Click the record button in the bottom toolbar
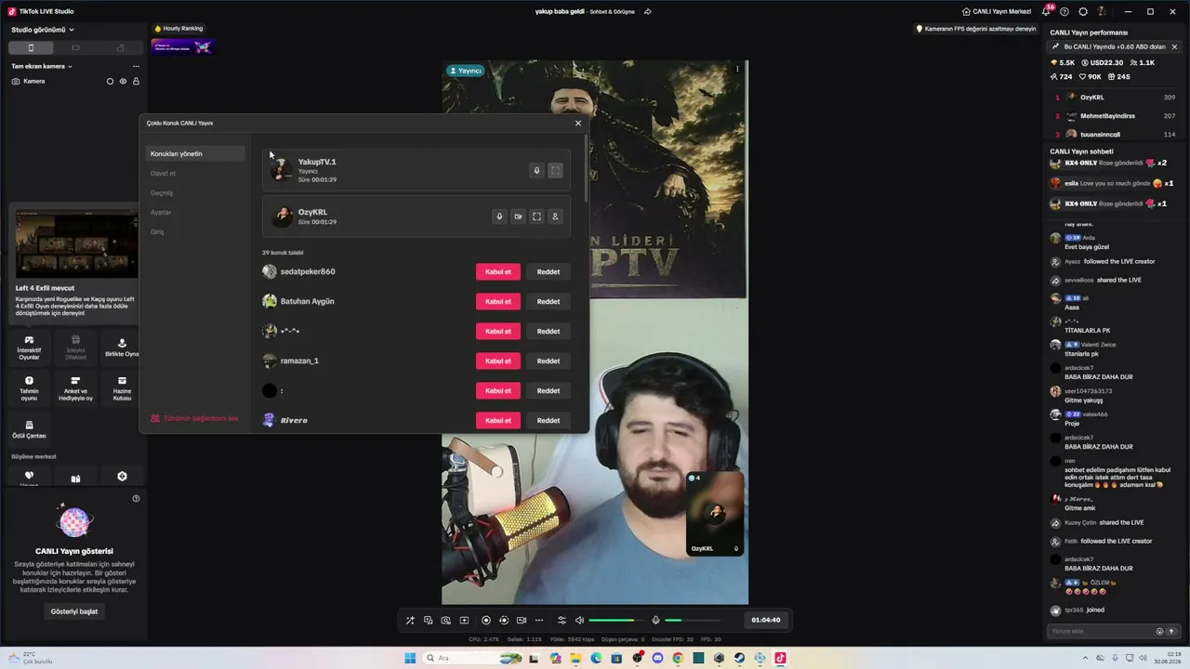The image size is (1190, 669). tap(486, 620)
